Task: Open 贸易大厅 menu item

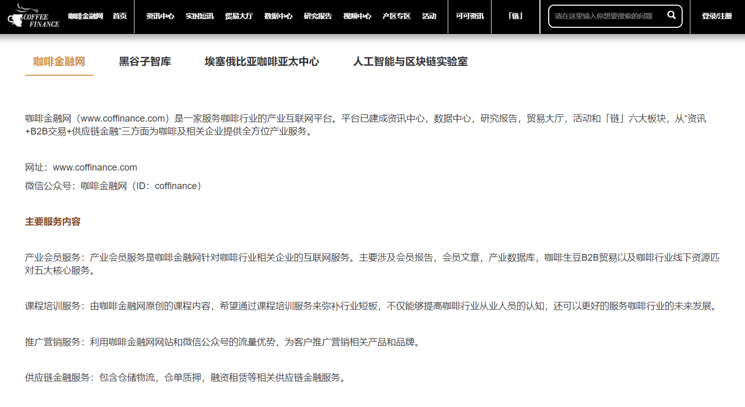Action: pyautogui.click(x=239, y=16)
